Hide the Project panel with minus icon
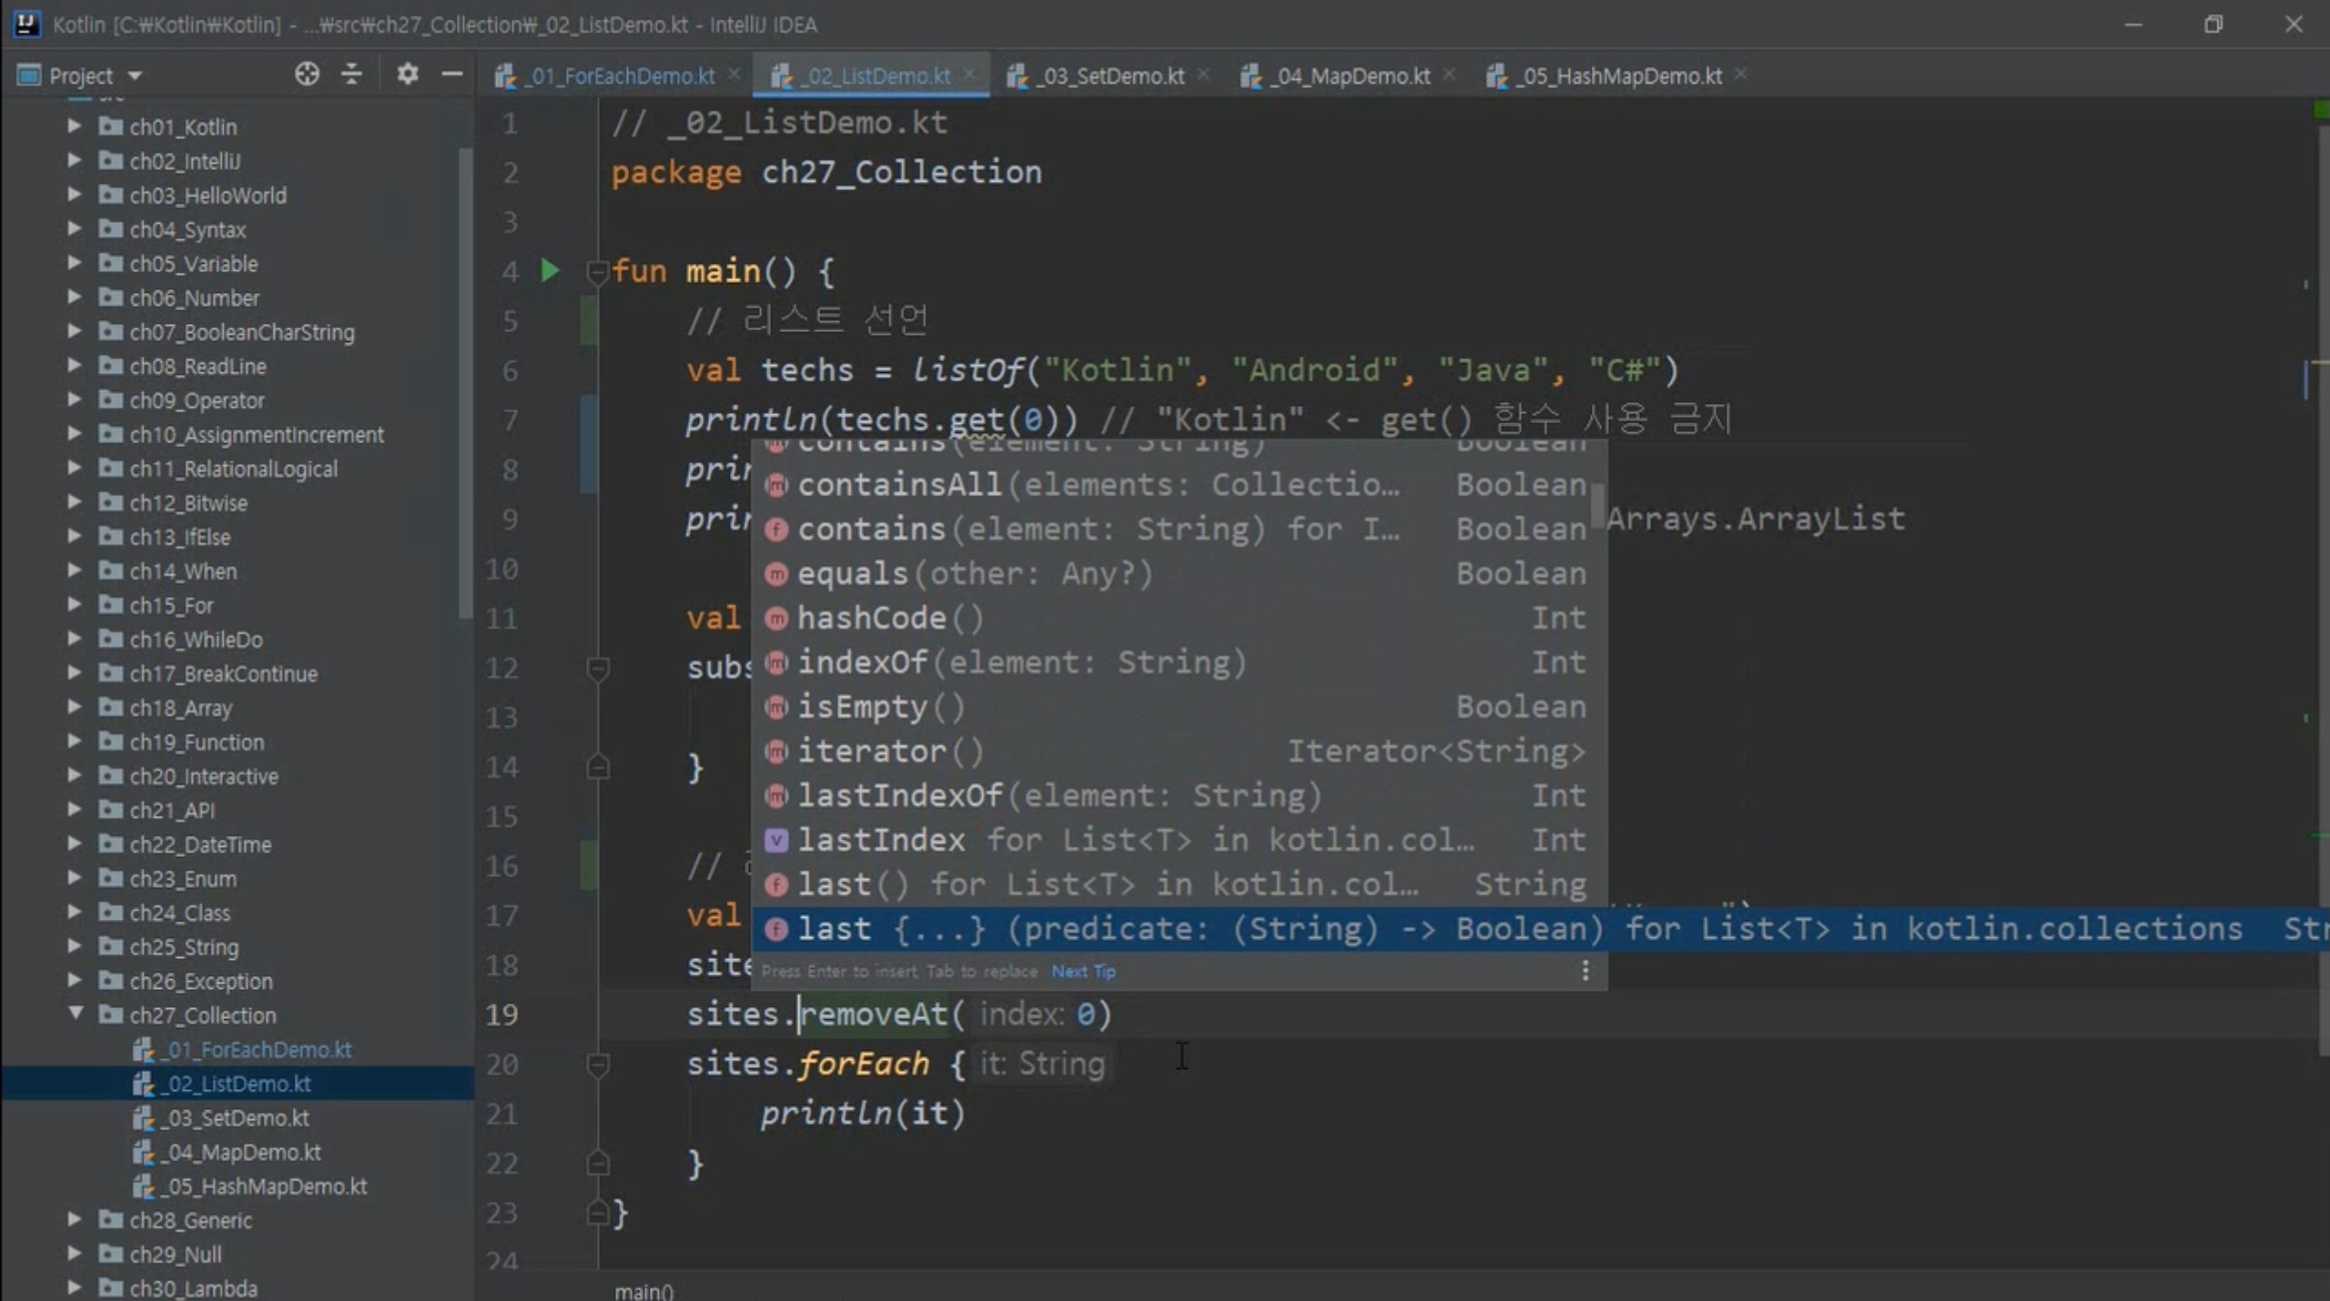Screen dimensions: 2330x1301 coord(452,75)
